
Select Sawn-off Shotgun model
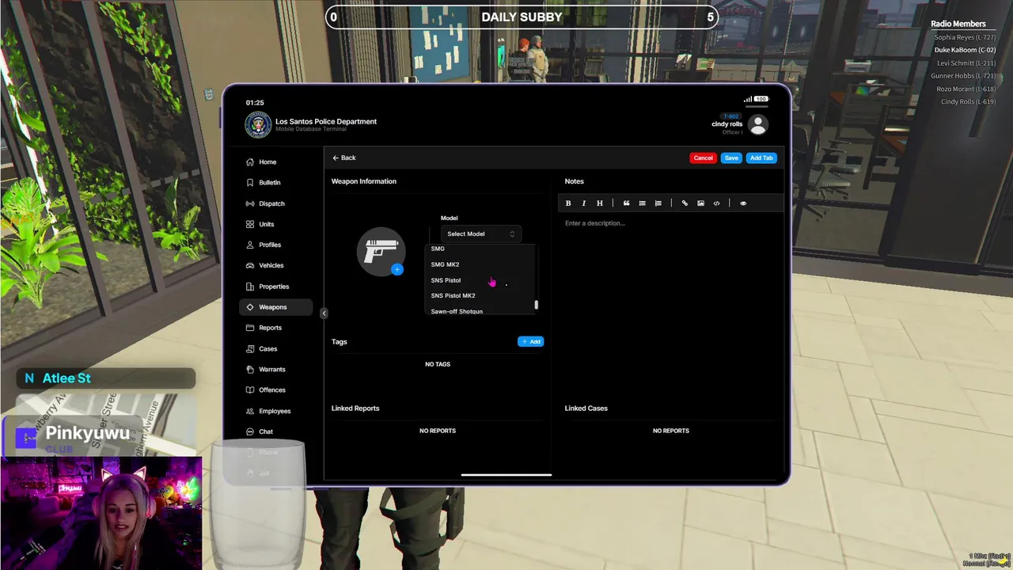pyautogui.click(x=457, y=312)
